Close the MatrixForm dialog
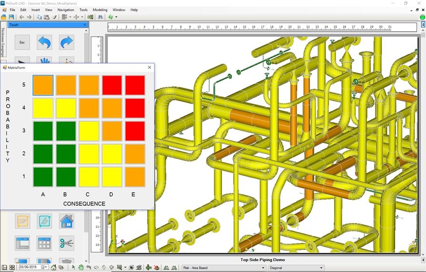Viewport: 426px width, 272px height. click(x=149, y=67)
